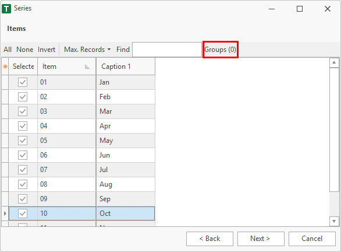Click the row indicator arrow beside row 10
Image resolution: width=341 pixels, height=252 pixels.
coord(5,213)
